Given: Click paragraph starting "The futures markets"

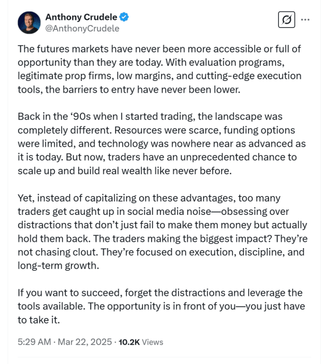Looking at the screenshot, I should click(160, 69).
